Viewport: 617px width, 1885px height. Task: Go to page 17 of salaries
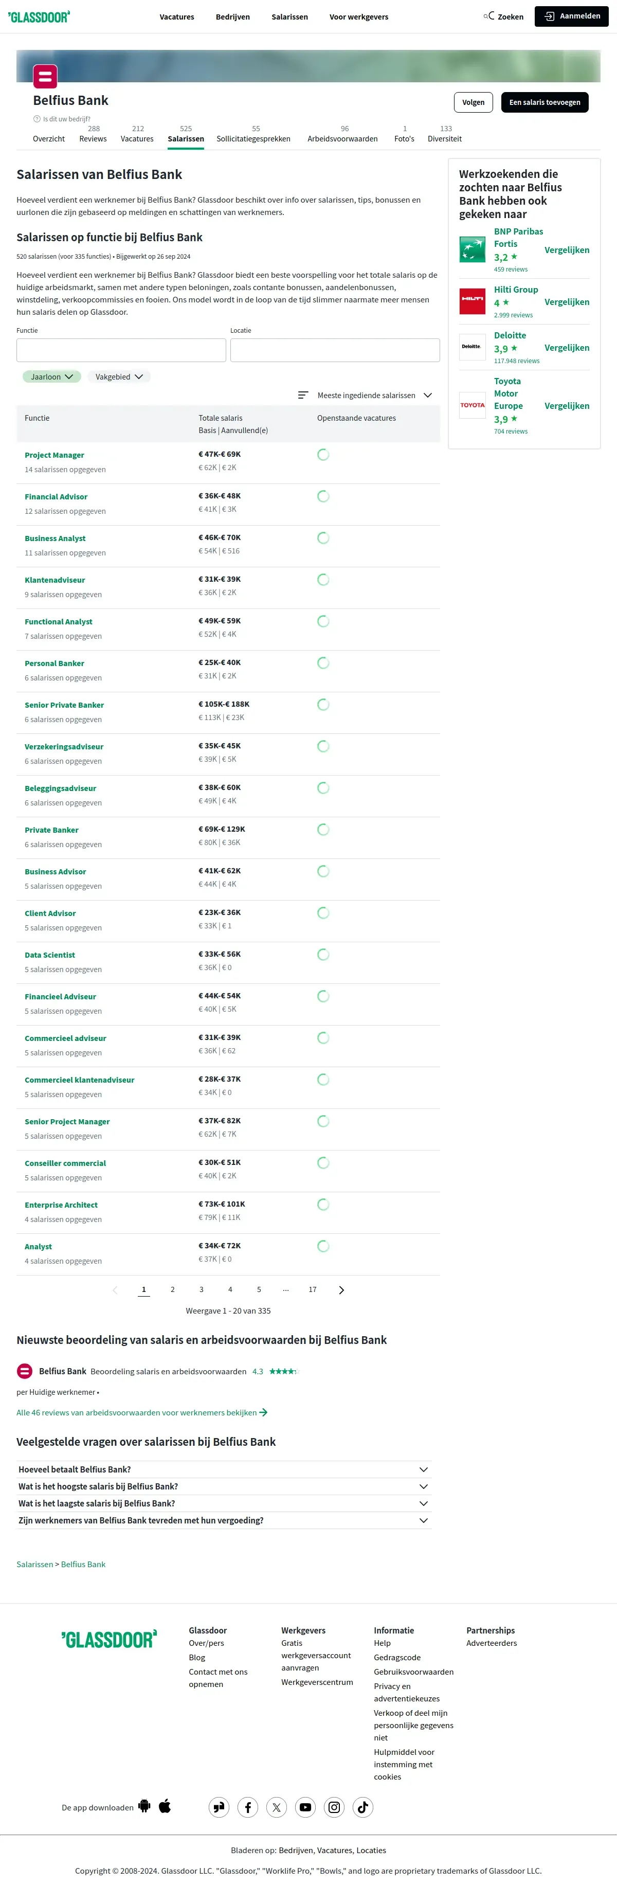coord(313,1289)
